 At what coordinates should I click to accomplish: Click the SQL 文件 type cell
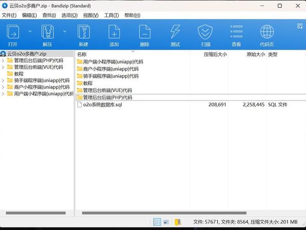[x=278, y=105]
